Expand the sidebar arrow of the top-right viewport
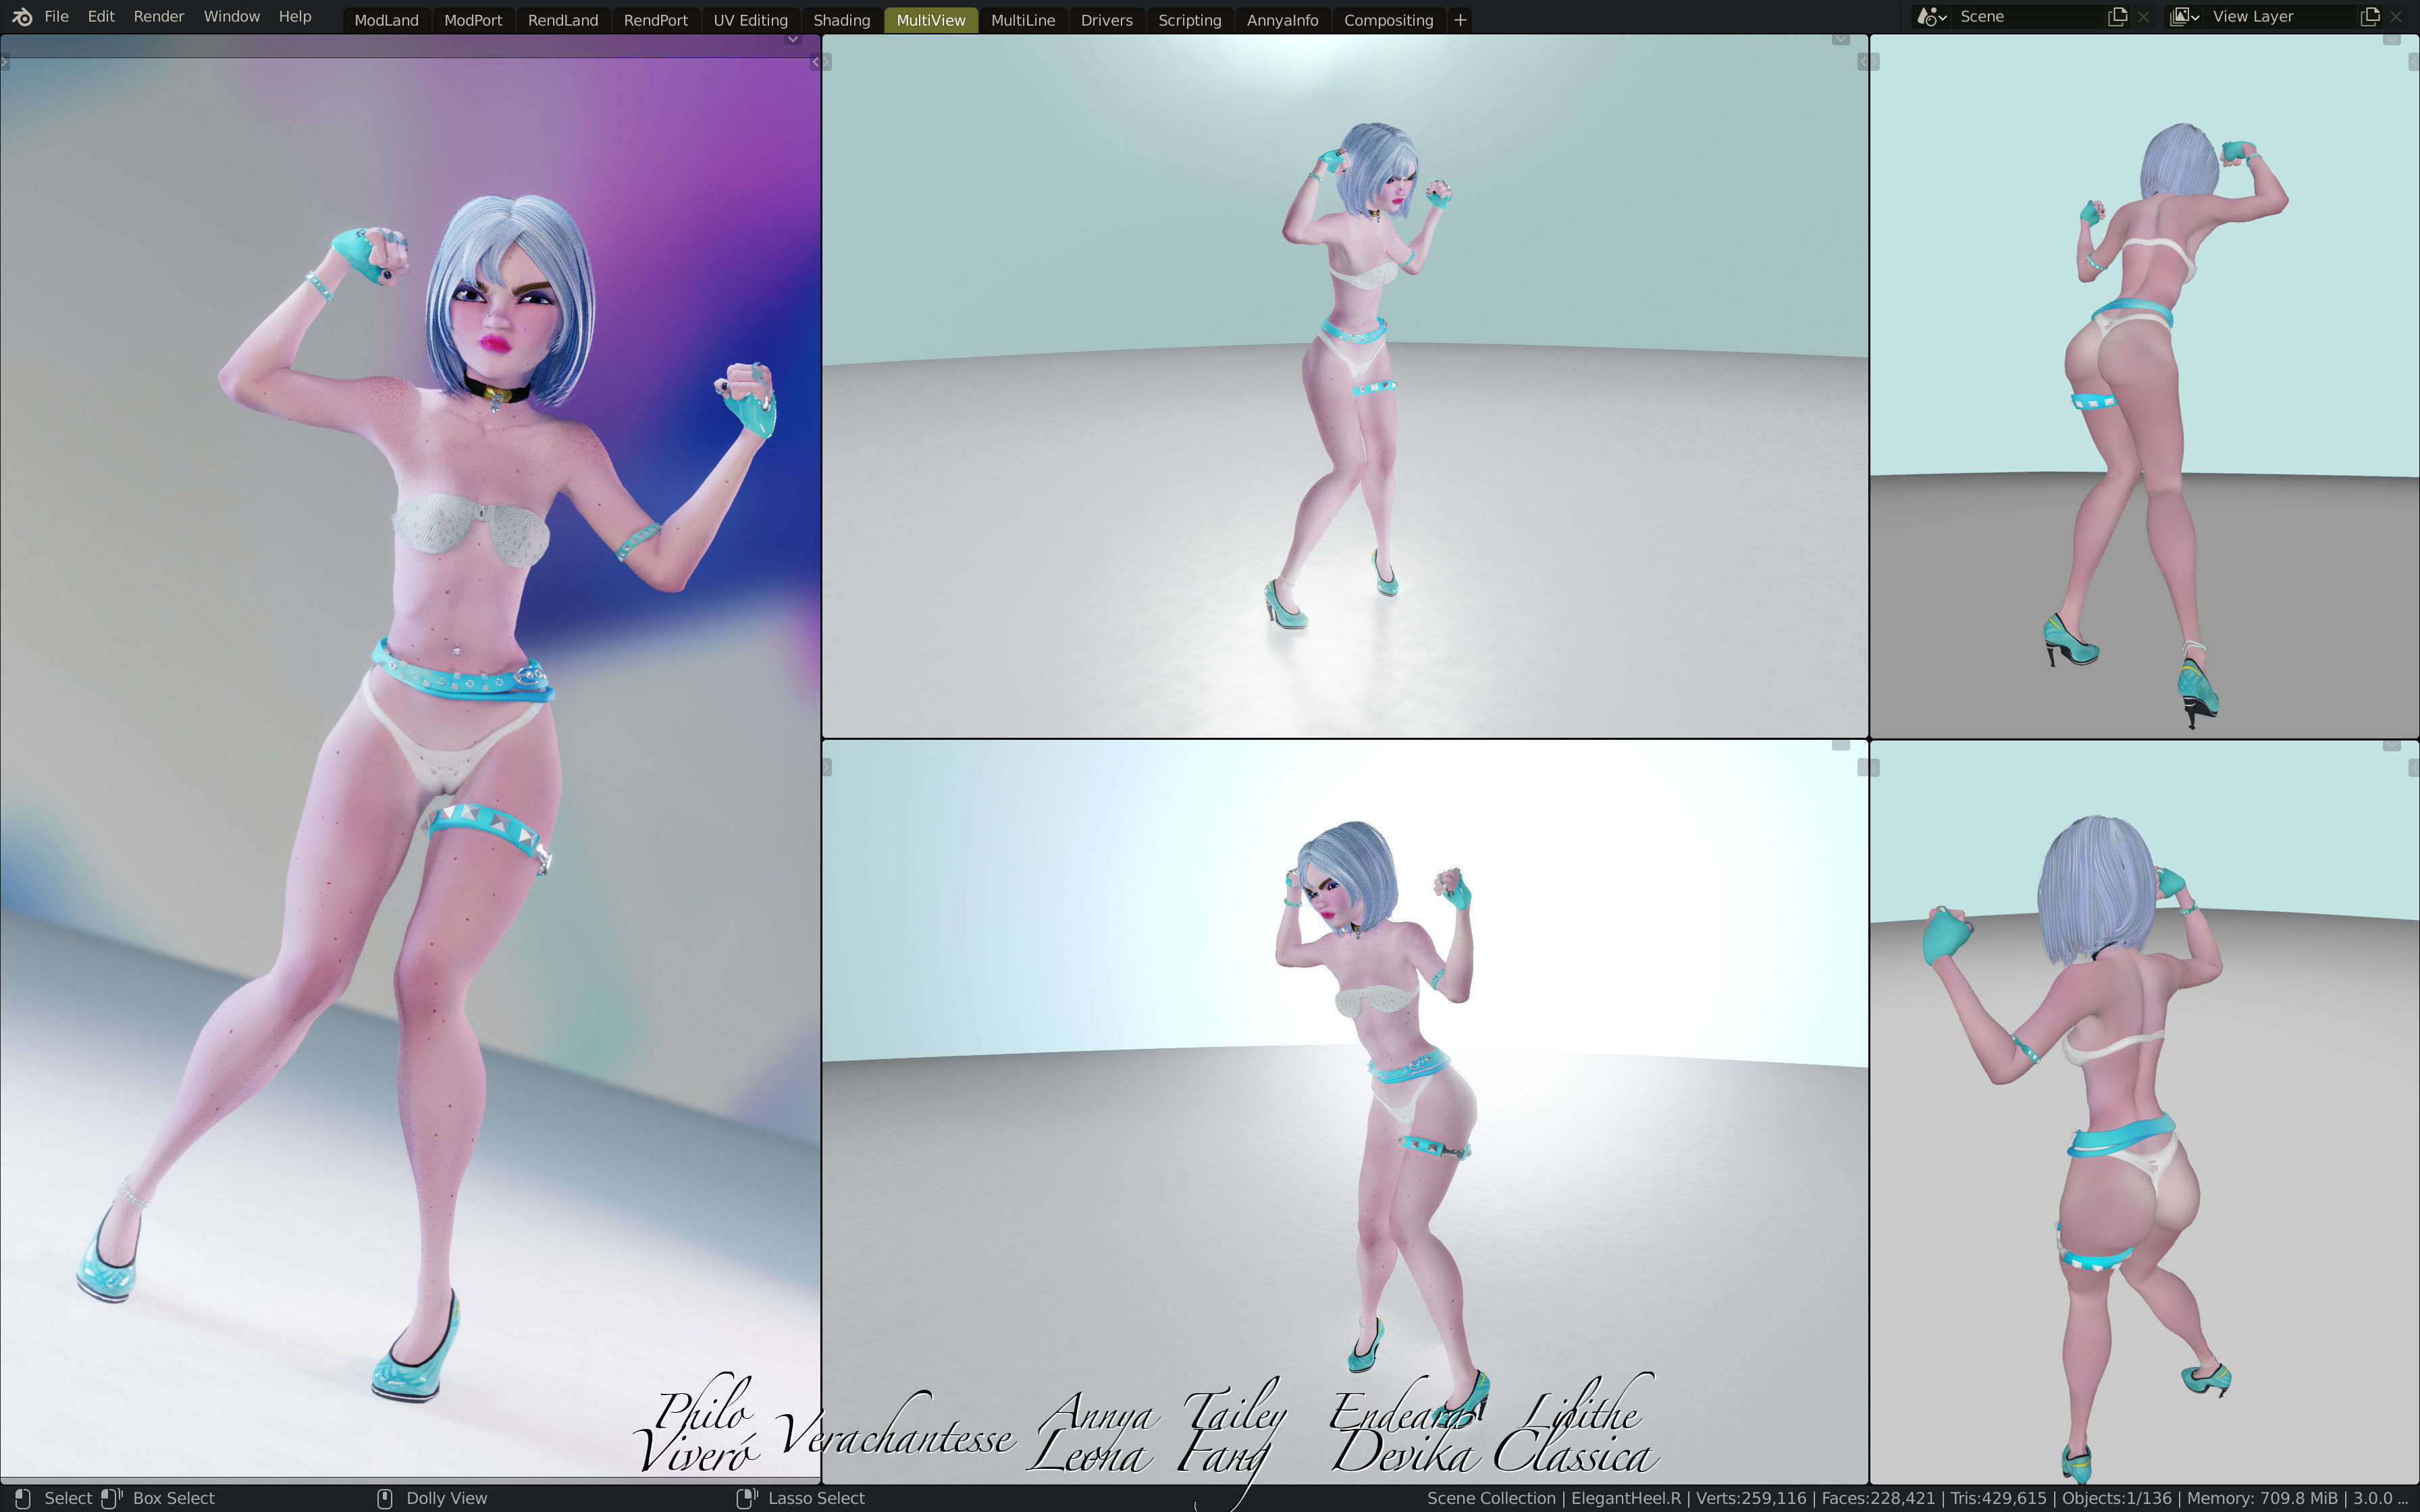This screenshot has height=1512, width=2420. (2414, 62)
